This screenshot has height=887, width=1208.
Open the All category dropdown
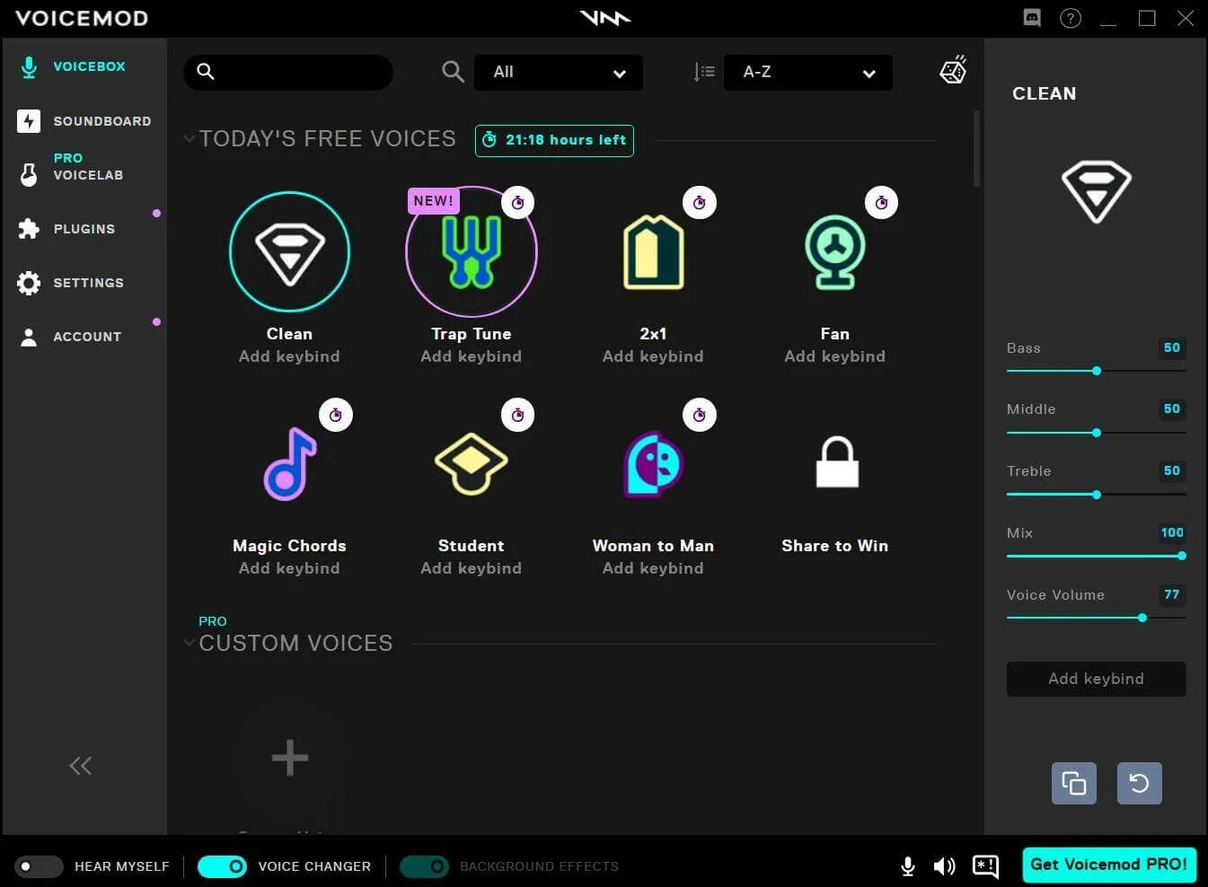point(559,73)
